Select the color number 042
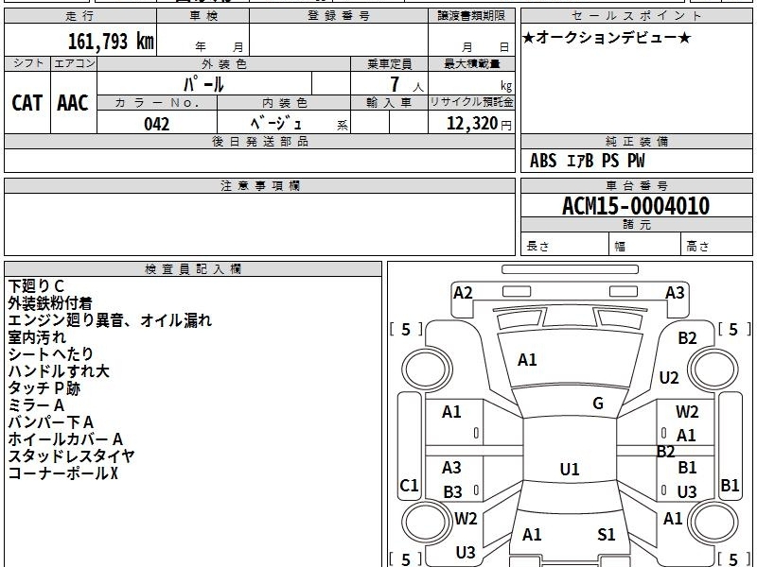 [x=157, y=124]
